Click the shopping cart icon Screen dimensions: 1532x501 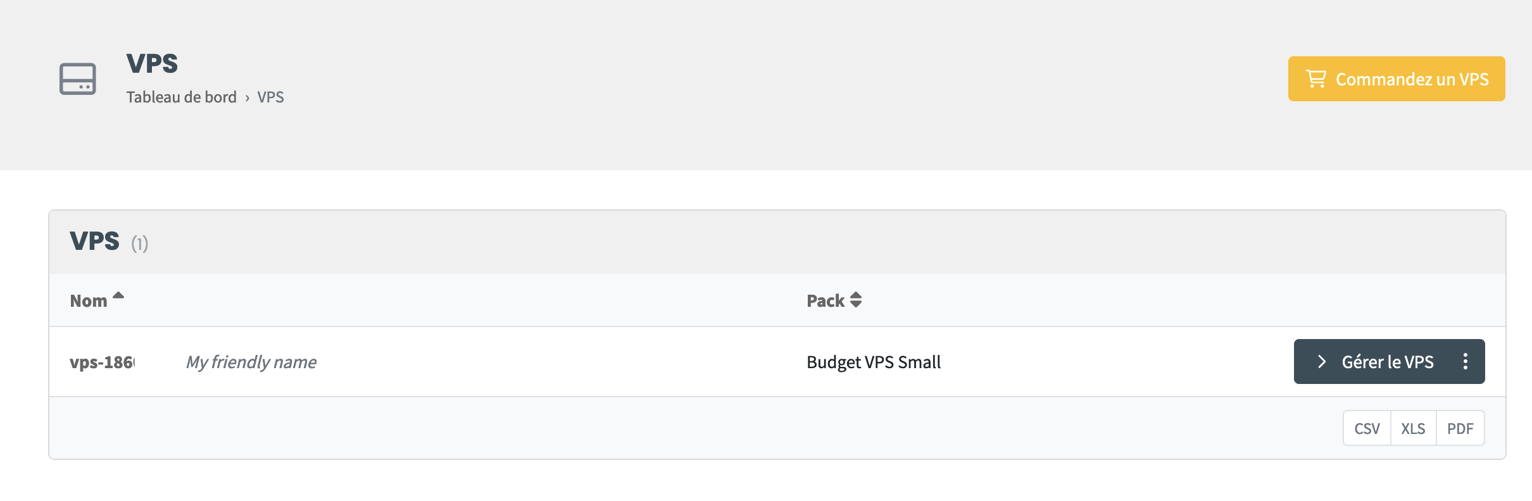pos(1316,79)
